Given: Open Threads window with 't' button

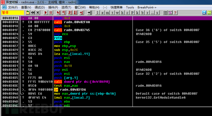Looking at the screenshot, I should coord(112,13).
